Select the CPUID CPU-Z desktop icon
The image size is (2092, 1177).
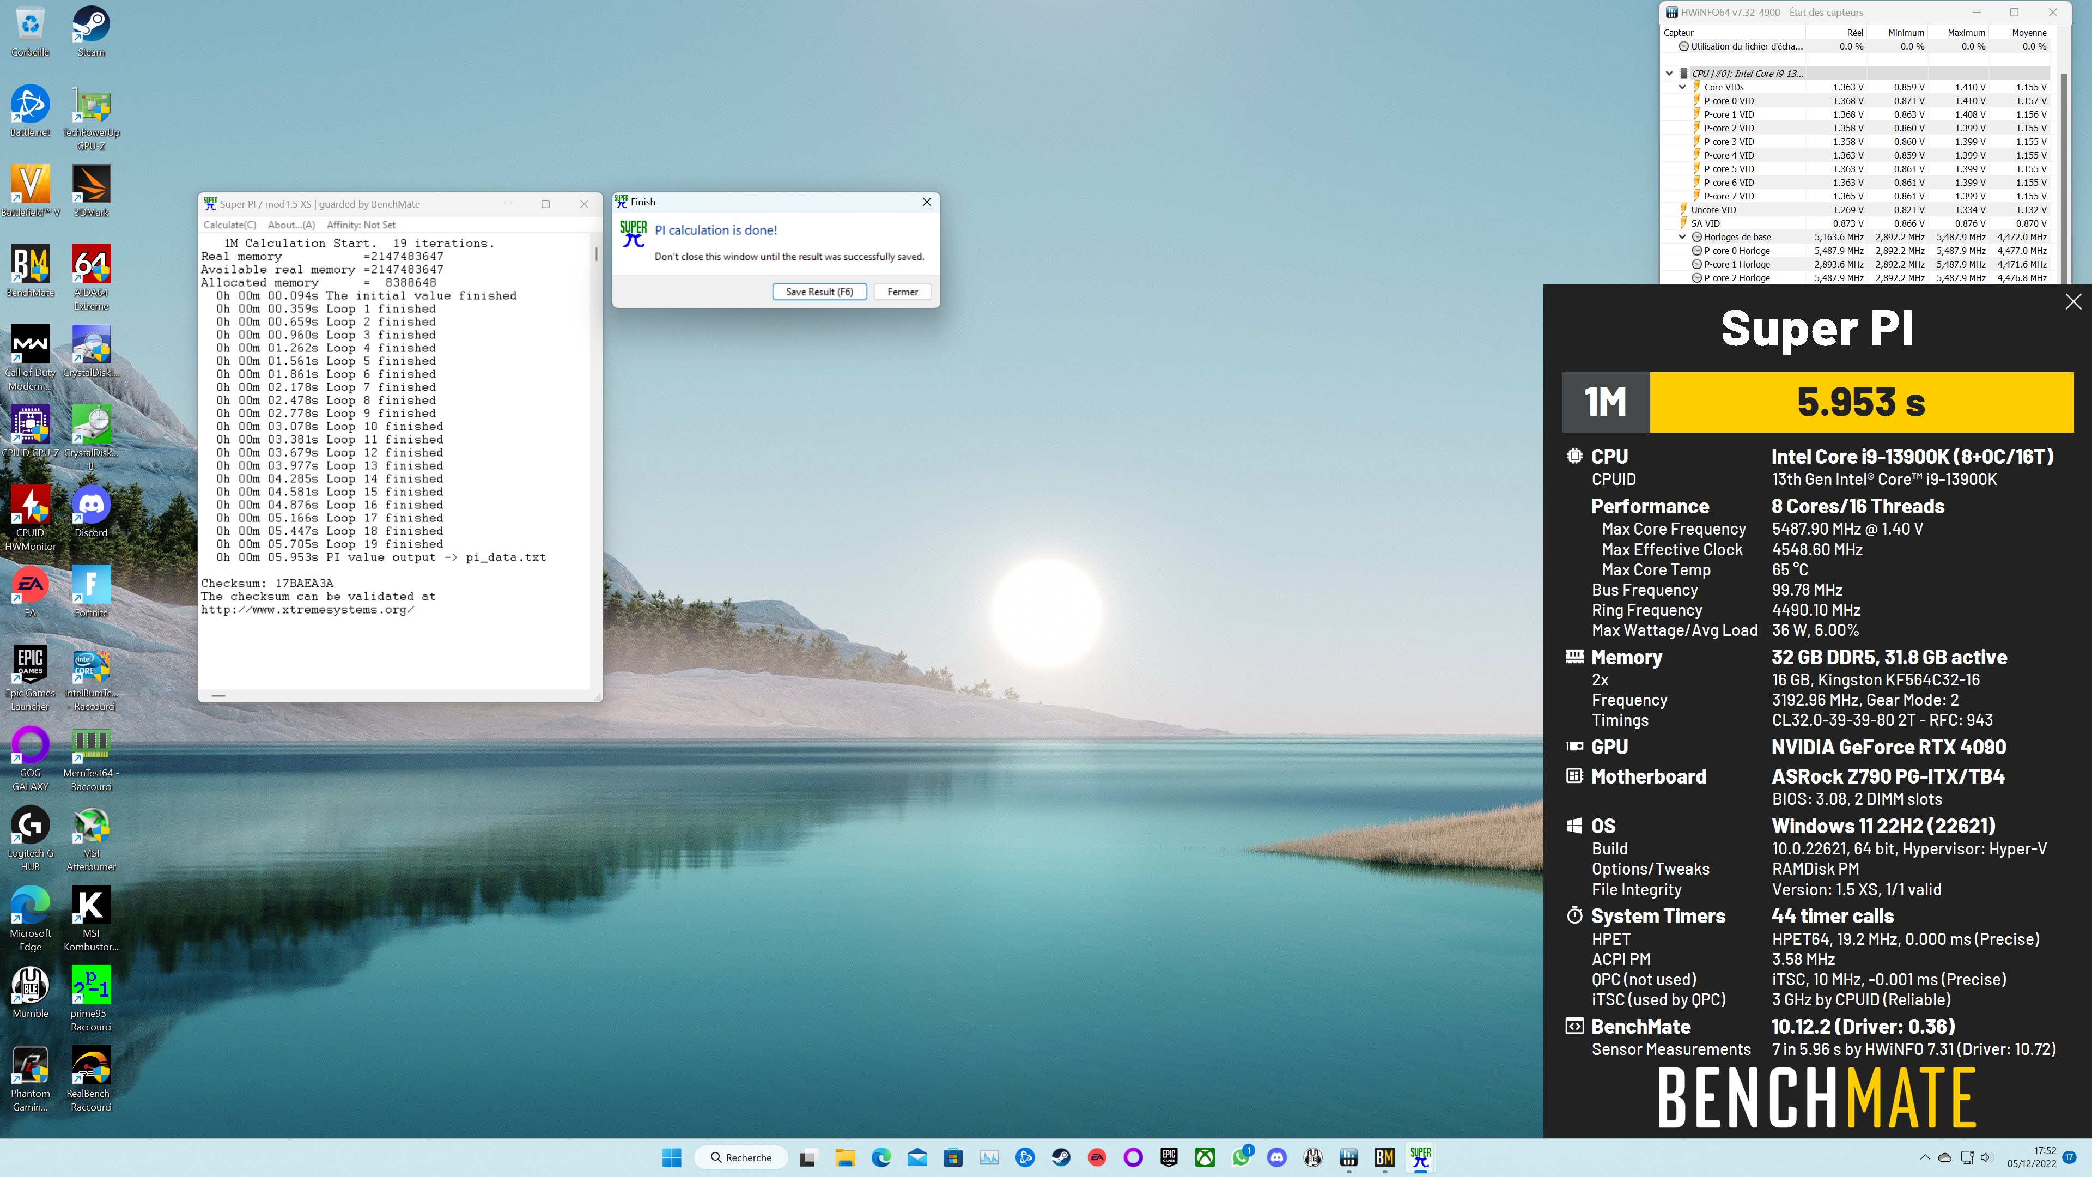pos(30,430)
